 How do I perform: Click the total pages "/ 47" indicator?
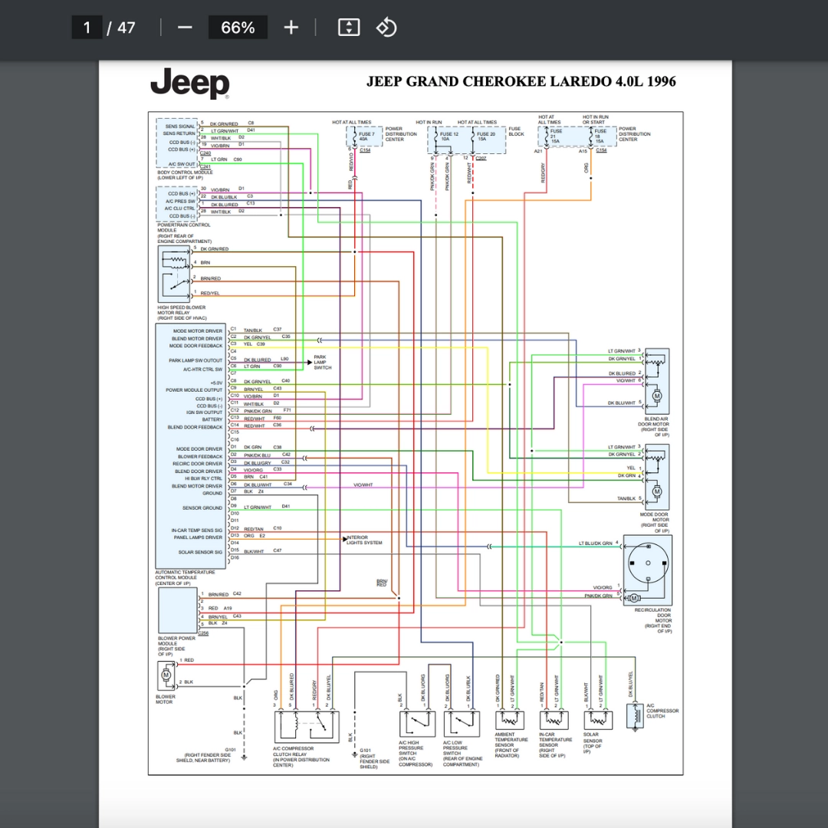121,28
